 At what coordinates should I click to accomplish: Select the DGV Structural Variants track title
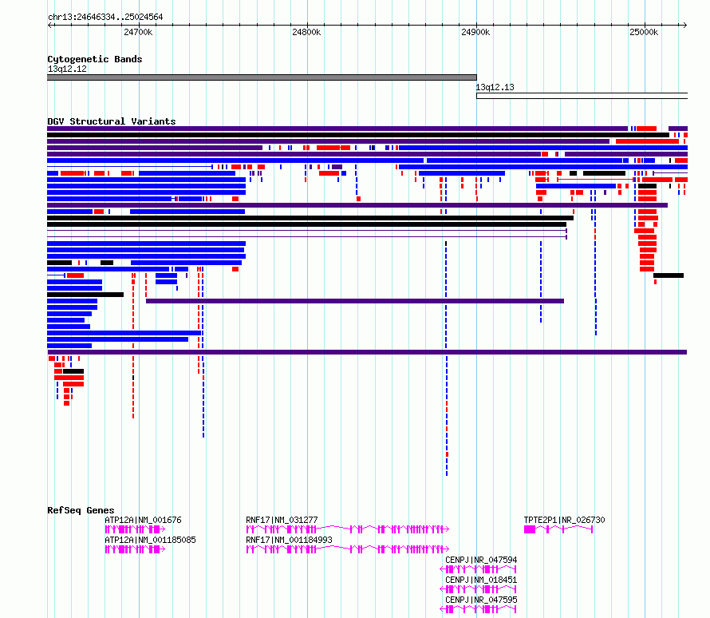click(x=112, y=121)
